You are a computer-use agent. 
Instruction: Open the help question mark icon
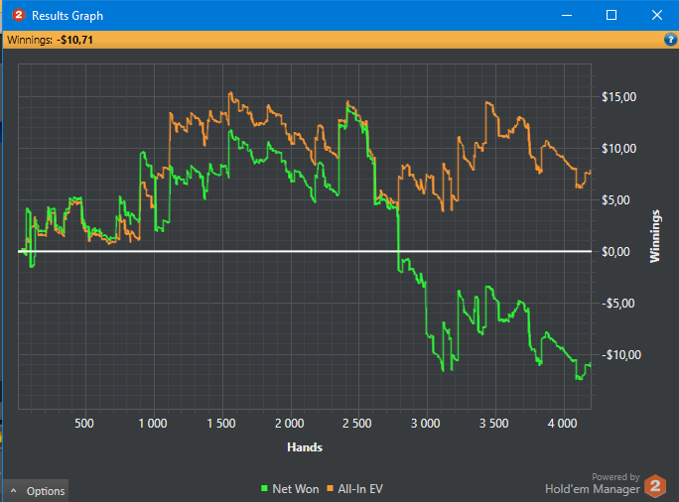[x=670, y=40]
